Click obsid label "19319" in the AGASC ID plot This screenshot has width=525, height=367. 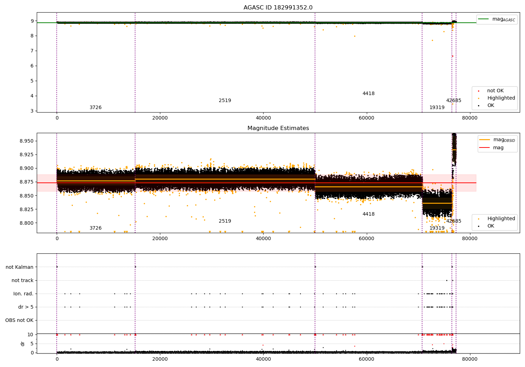click(x=437, y=108)
